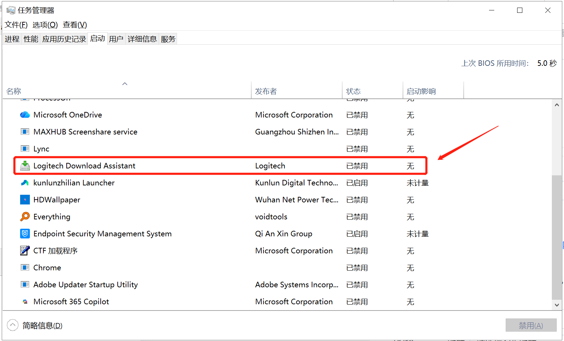Click publisher Guangzhou Shizhen In... cell
Screen dimensions: 564x341
click(297, 132)
